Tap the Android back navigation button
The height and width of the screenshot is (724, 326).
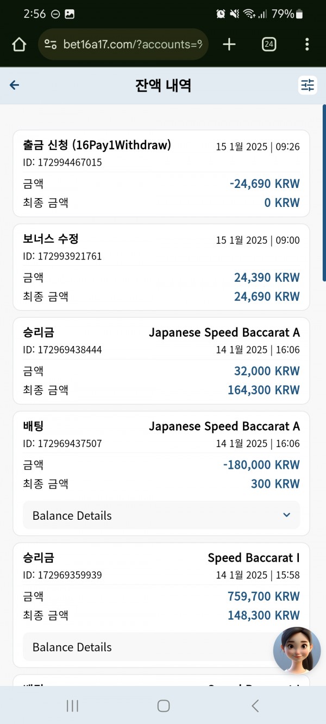(255, 706)
